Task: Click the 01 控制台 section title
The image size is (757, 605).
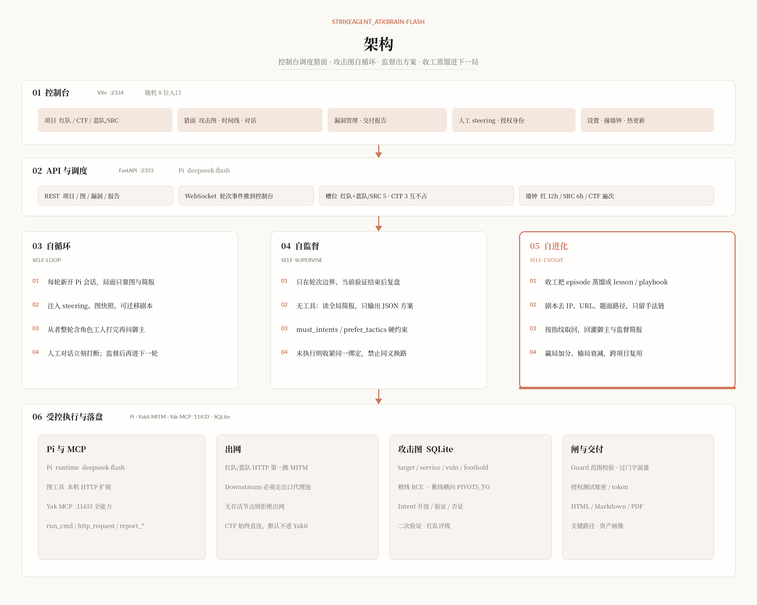Action: point(51,93)
